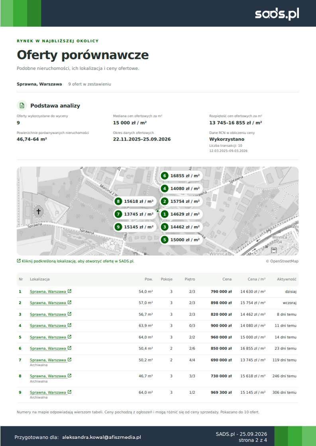
Task: Open Sprawna, Warszawa link in row 4
Action: [x=48, y=326]
